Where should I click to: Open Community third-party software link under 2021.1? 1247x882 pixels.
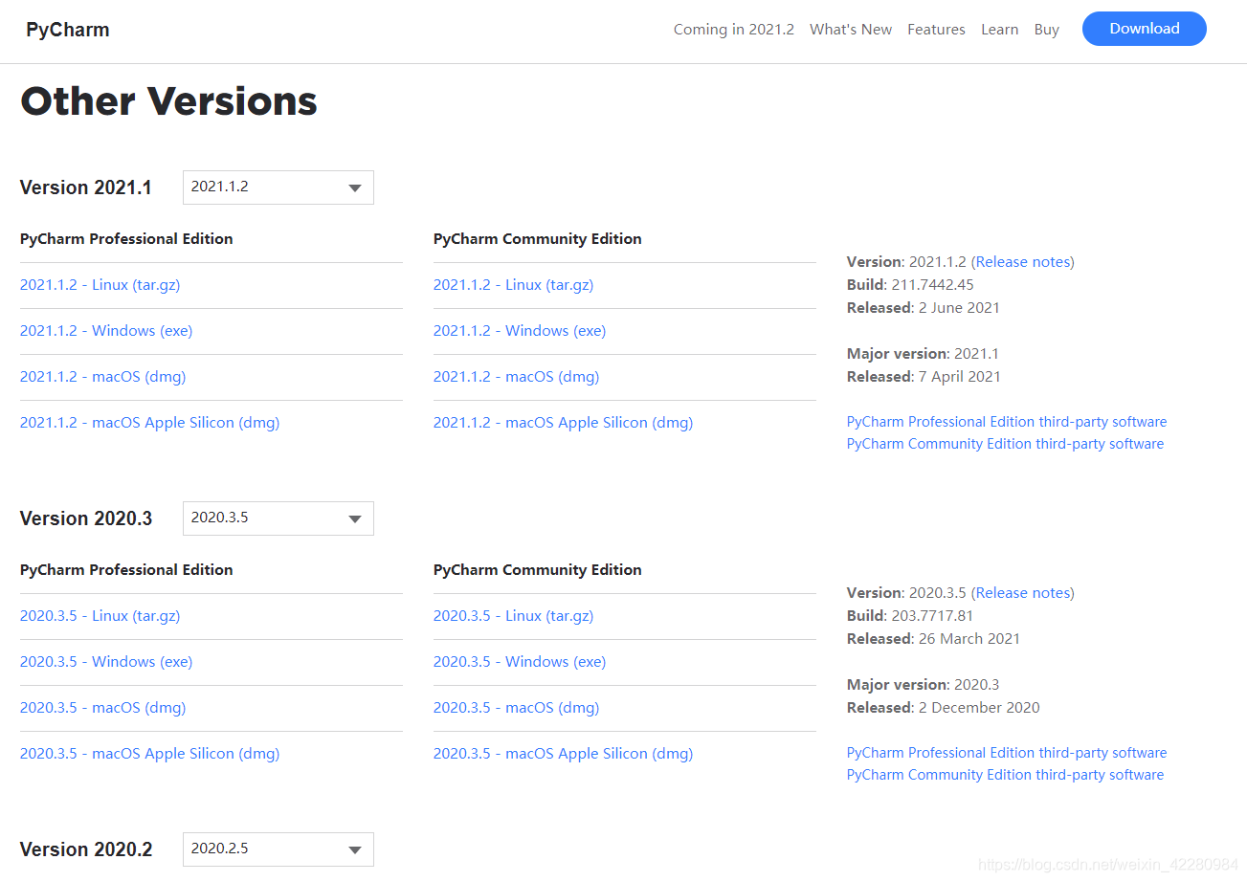pyautogui.click(x=1006, y=444)
